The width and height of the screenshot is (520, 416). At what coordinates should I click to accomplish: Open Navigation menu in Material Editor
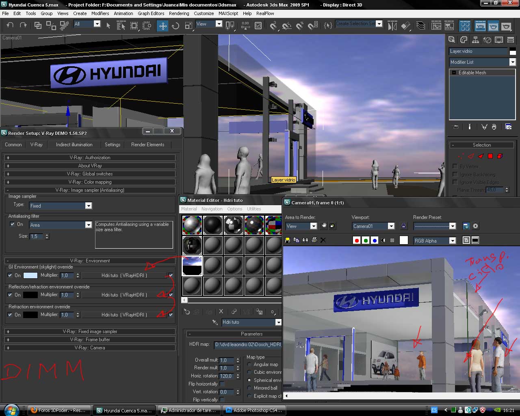212,209
